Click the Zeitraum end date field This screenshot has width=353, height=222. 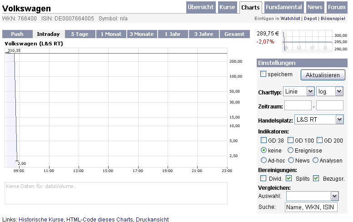point(329,105)
